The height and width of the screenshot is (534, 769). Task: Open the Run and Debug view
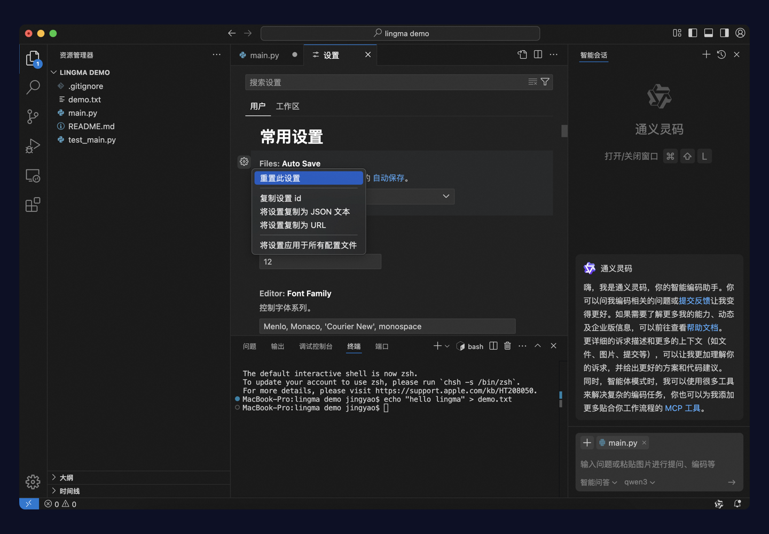coord(33,146)
